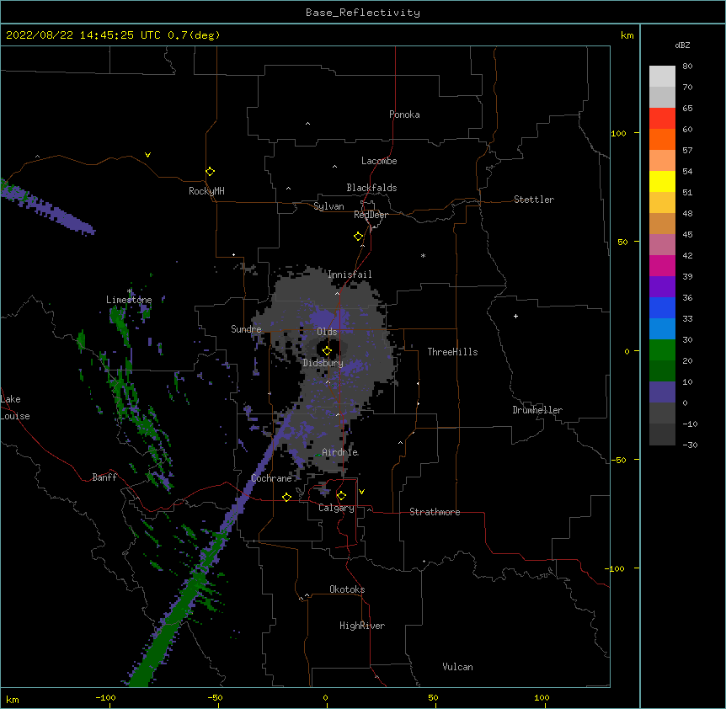Click the white asterisk marker east of Innisfail
The height and width of the screenshot is (709, 726).
click(423, 255)
